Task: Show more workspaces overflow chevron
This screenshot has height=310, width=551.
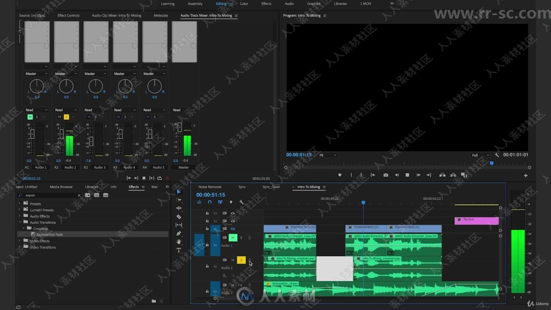Action: 392,3
